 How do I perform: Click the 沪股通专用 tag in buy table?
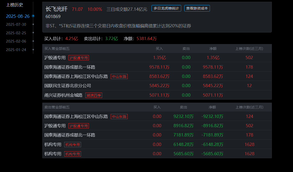(79, 58)
